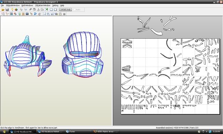Show both windows with the split-view icon
Screen dimensions: 223x134
(51, 9)
